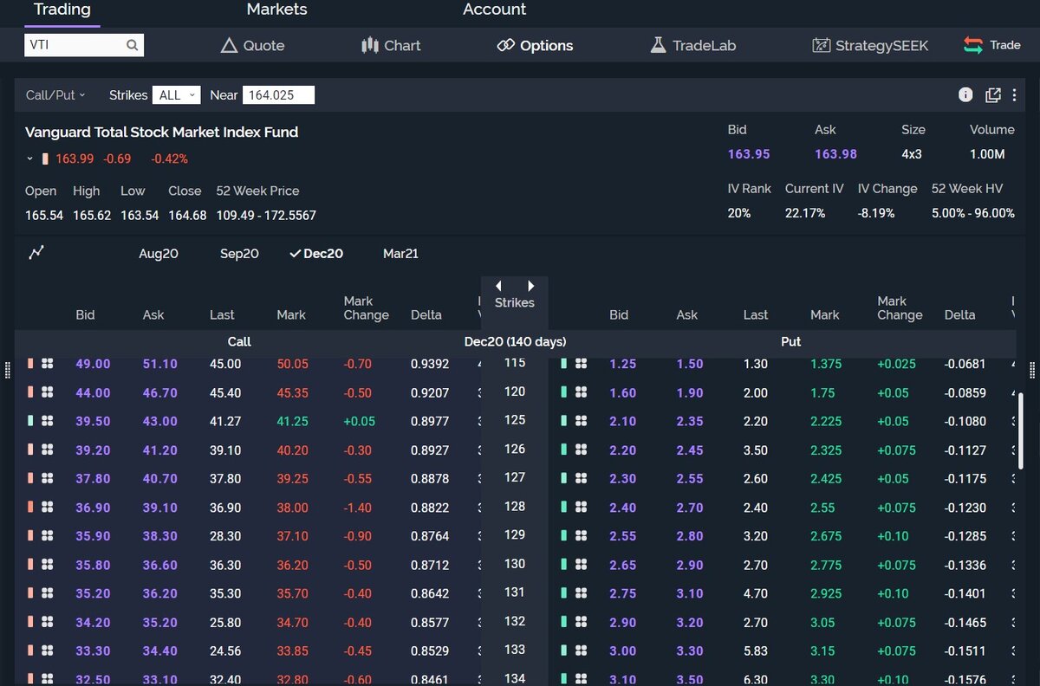
Task: Click put ask 3.30 for the 133 strike
Action: click(690, 650)
